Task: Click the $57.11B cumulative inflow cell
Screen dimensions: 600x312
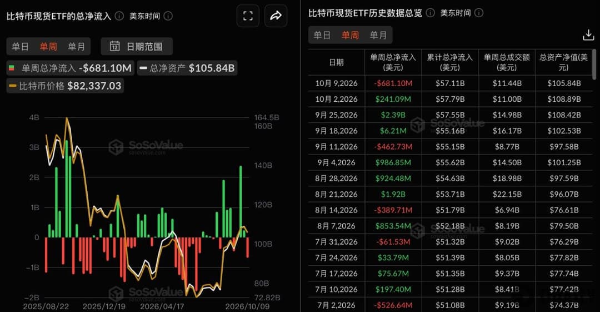Action: point(450,83)
